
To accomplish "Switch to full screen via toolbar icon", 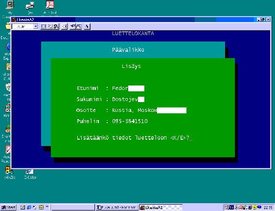I will 64,26.
